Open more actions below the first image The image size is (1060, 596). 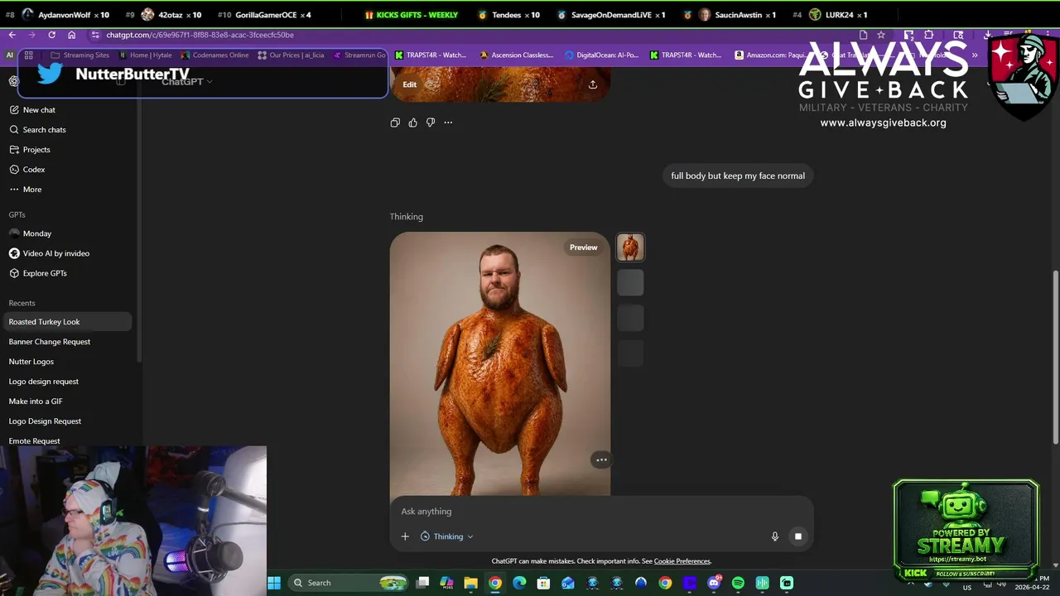pyautogui.click(x=448, y=123)
